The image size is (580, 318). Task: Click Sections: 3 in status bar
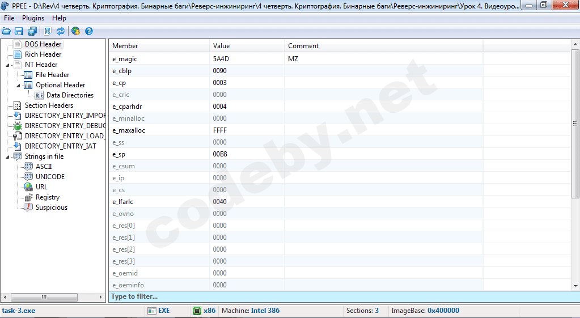[x=362, y=311]
